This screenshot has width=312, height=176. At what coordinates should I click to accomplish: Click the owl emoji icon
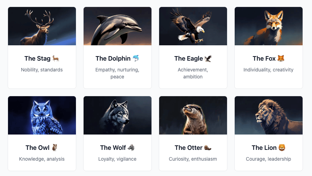(x=55, y=148)
